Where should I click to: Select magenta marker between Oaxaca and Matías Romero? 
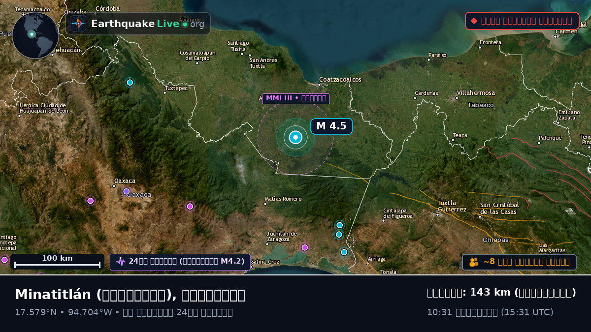[190, 207]
